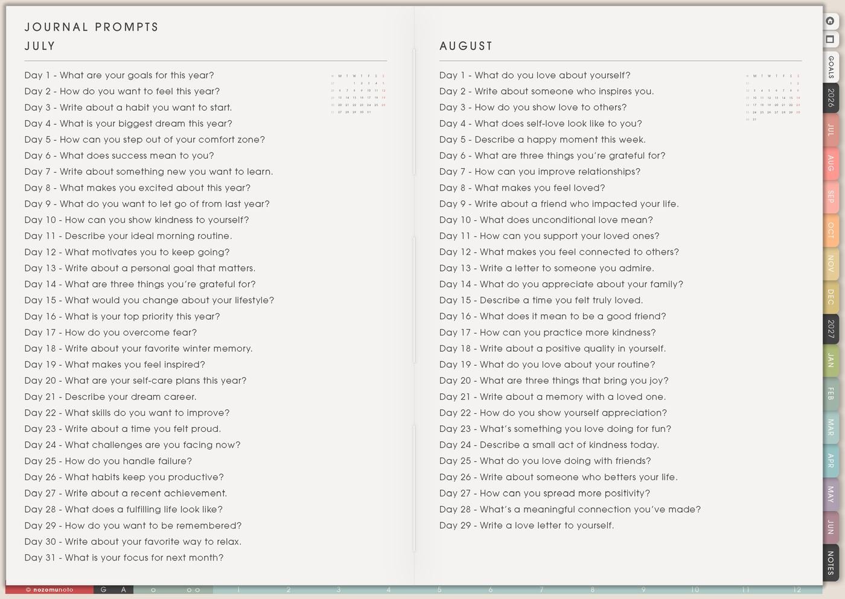845x599 pixels.
Task: Click 'What is your biggest dream this year?'
Action: [146, 124]
